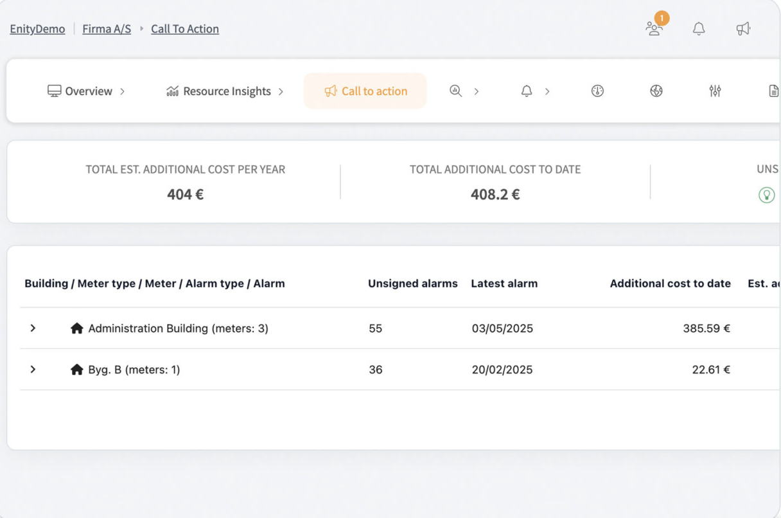Screen dimensions: 781x518
Task: Open the chevron next to Resource Insights
Action: click(281, 91)
